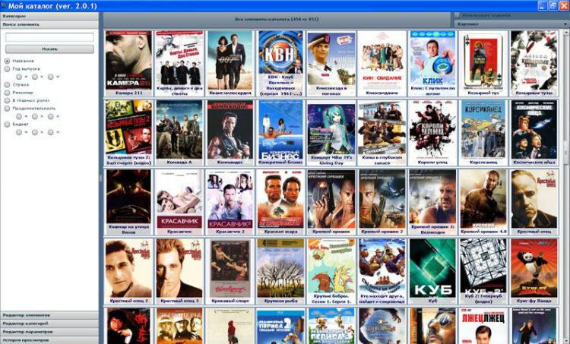Open the first Крестный отец poster
Viewport: 570px width, 344px height.
(x=534, y=199)
